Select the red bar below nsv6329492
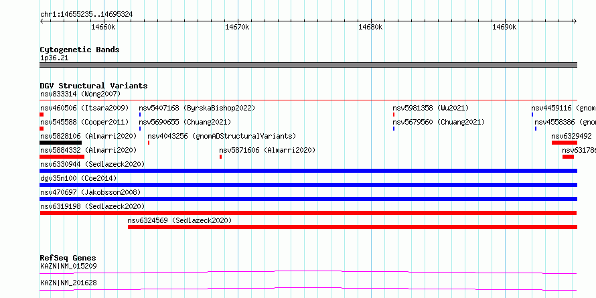The width and height of the screenshot is (596, 298). coord(565,143)
